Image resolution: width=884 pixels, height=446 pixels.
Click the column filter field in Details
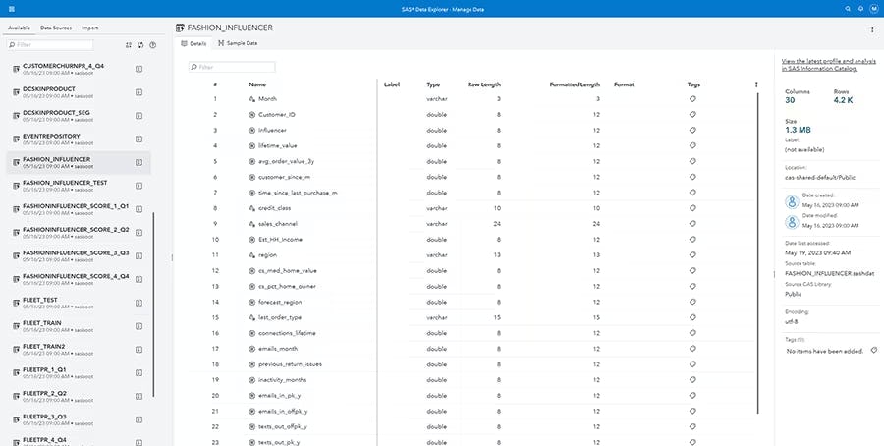point(232,67)
